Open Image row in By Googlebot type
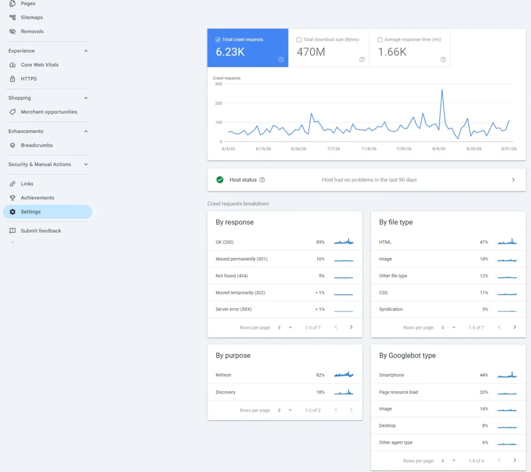531x472 pixels. click(x=448, y=409)
